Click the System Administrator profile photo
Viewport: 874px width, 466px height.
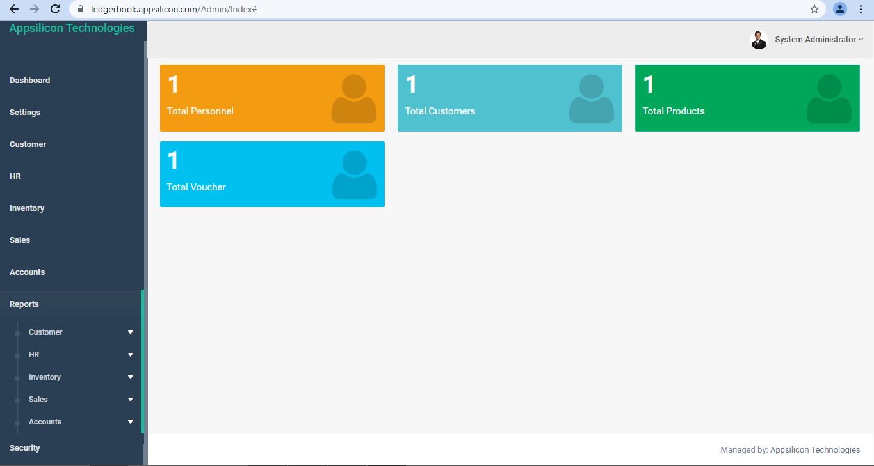point(759,40)
